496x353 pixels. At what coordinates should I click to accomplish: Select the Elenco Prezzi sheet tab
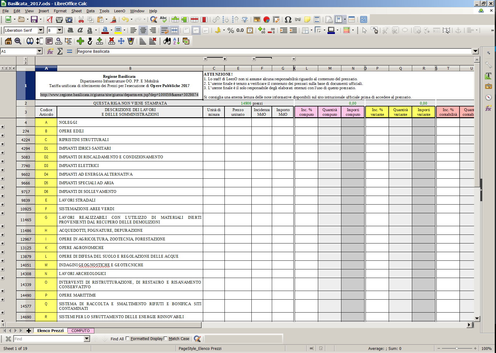coord(50,330)
